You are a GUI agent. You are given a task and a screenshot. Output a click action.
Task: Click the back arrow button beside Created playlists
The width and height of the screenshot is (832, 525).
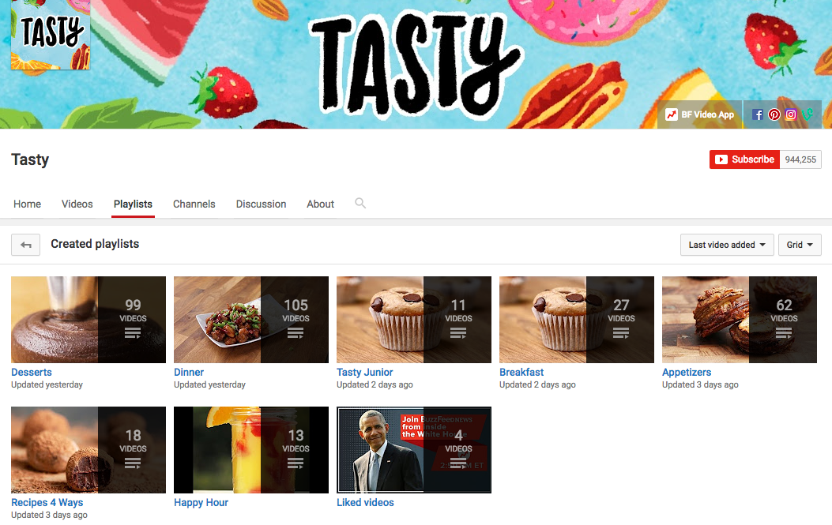[25, 245]
